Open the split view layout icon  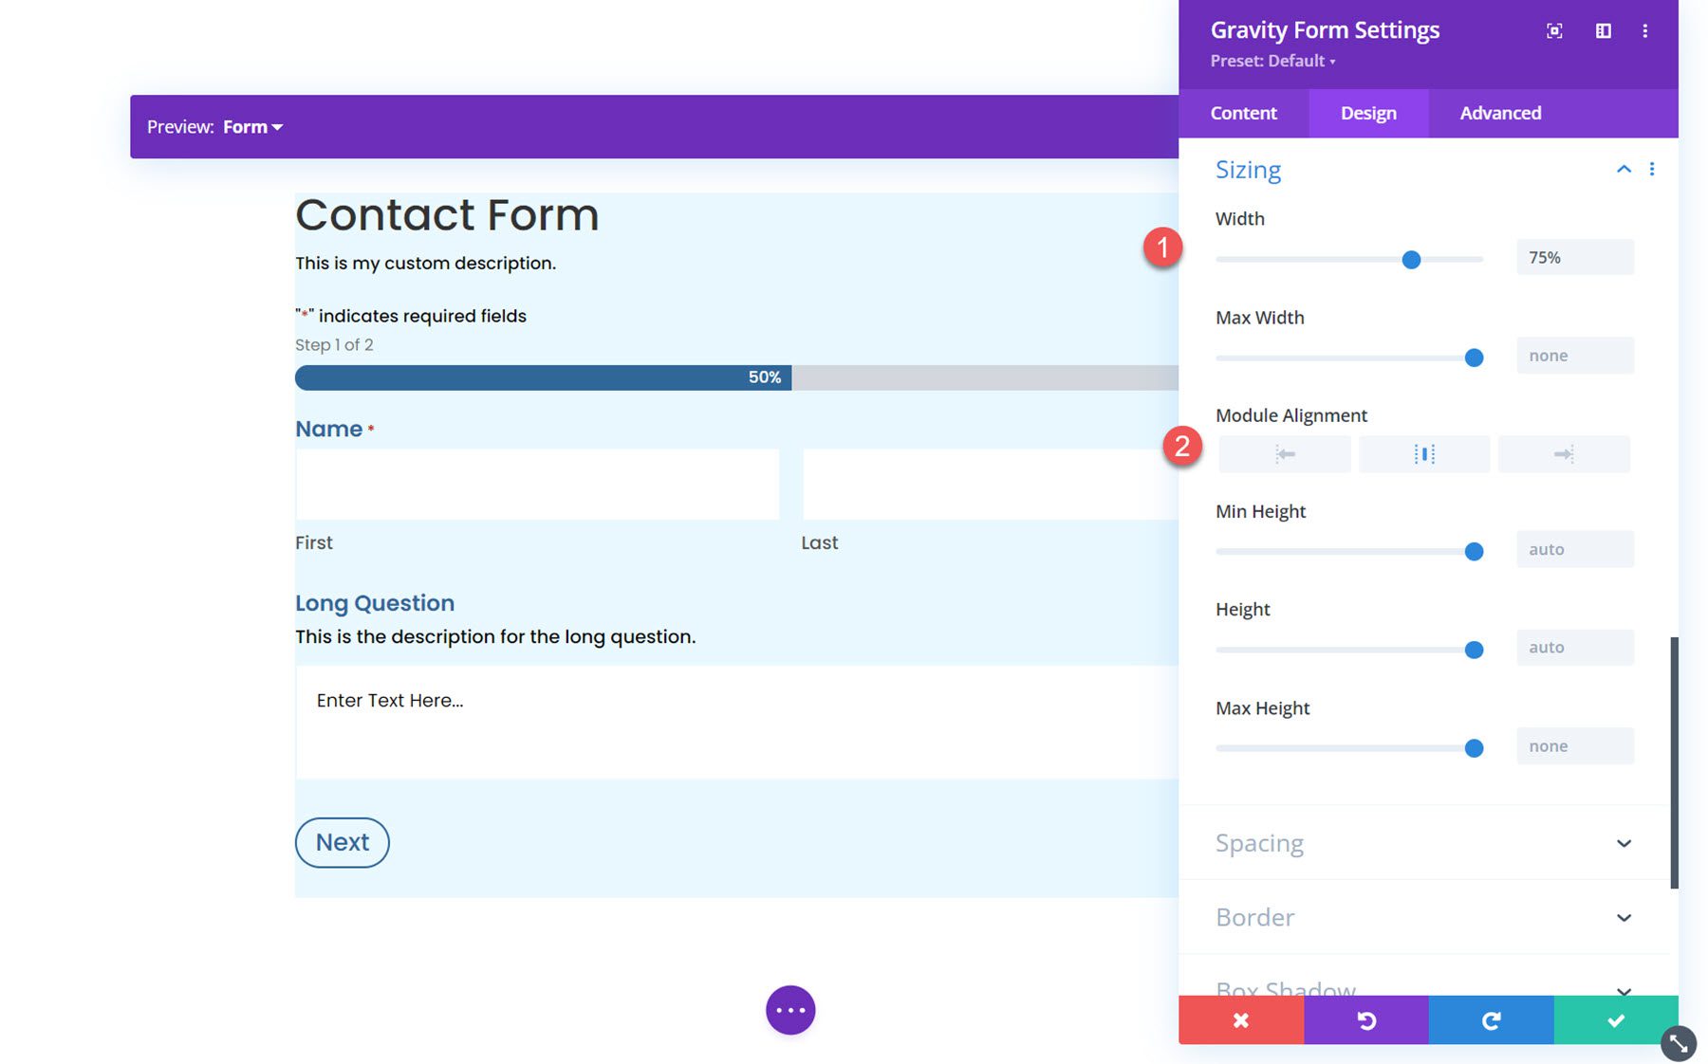(x=1604, y=30)
